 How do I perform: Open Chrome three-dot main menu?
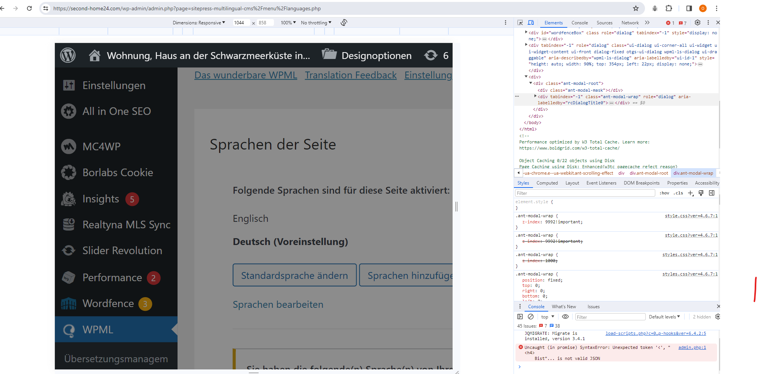tap(717, 8)
